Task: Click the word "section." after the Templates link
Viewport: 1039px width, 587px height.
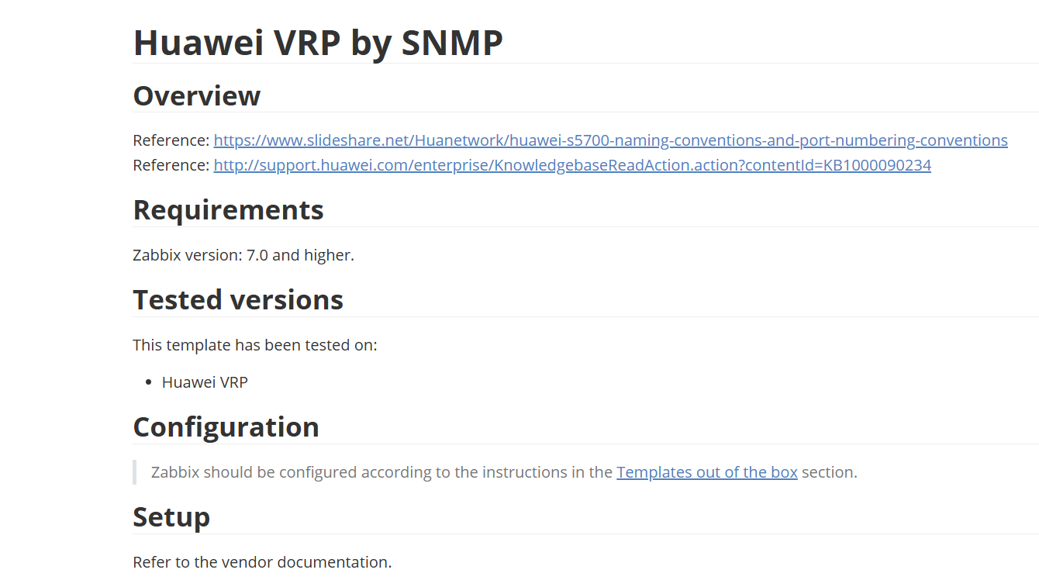Action: 829,472
